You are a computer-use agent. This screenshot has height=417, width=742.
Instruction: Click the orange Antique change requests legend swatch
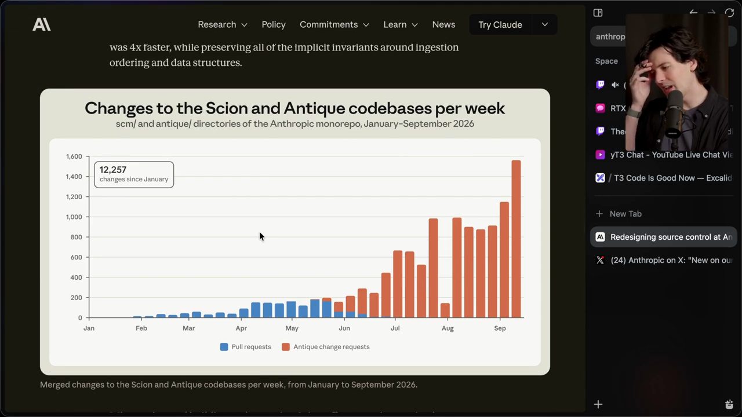click(x=285, y=347)
